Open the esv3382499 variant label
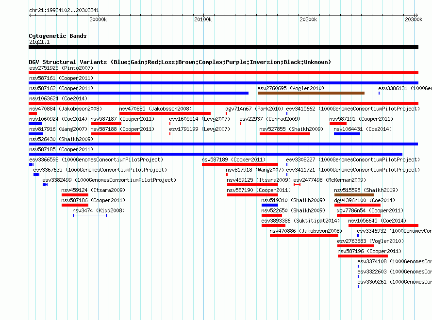Screen dimensions: 432x320 (109, 180)
